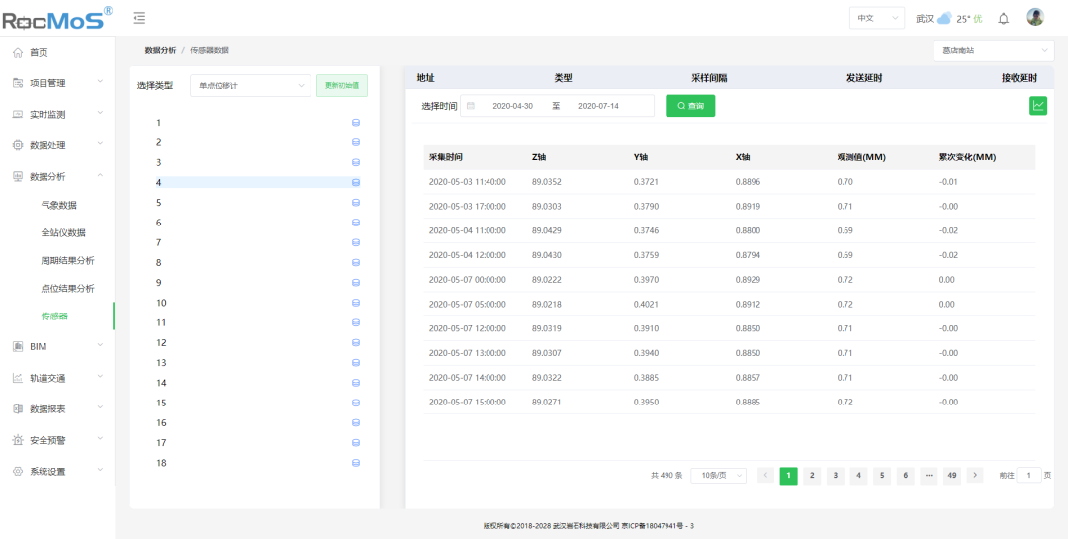Collapse the sidebar with the hamburger icon
This screenshot has width=1068, height=539.
(139, 18)
